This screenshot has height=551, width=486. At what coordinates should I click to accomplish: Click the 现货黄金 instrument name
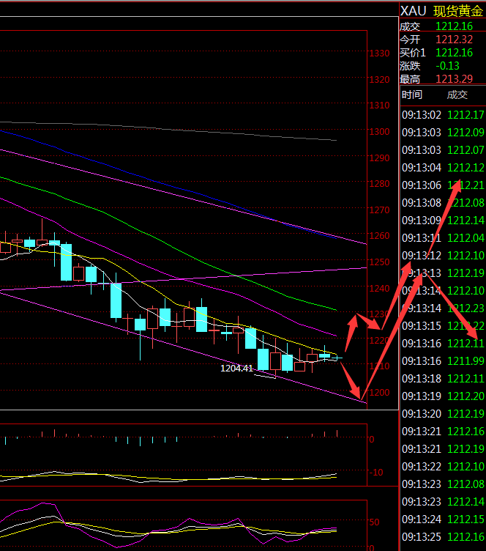click(x=458, y=11)
